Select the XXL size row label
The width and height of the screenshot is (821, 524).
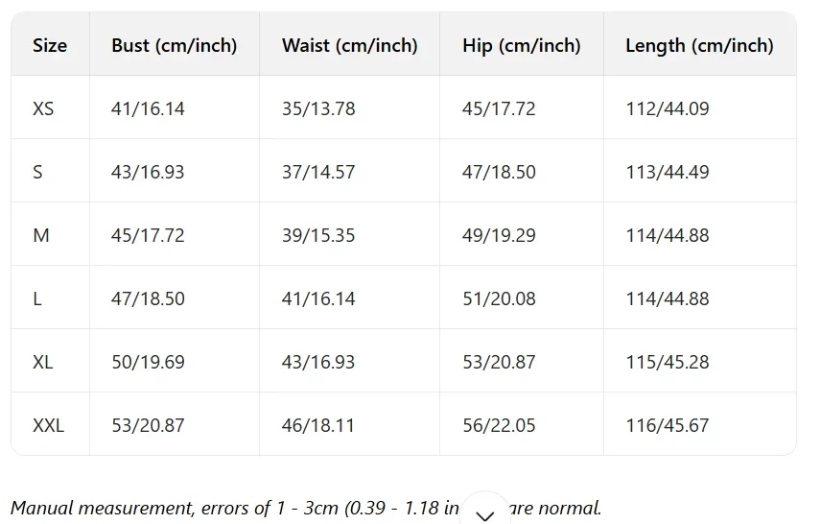(49, 425)
